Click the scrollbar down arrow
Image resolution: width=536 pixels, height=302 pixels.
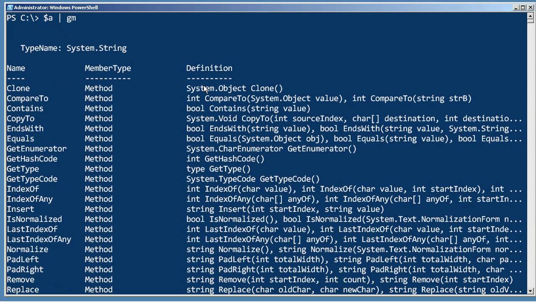pyautogui.click(x=530, y=291)
